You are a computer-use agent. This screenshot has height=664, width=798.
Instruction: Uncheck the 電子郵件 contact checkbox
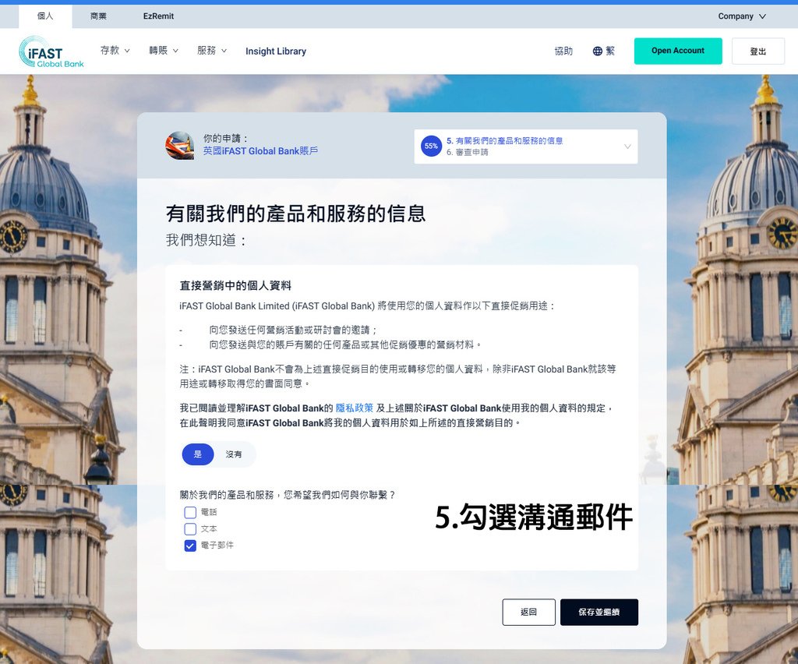[190, 546]
